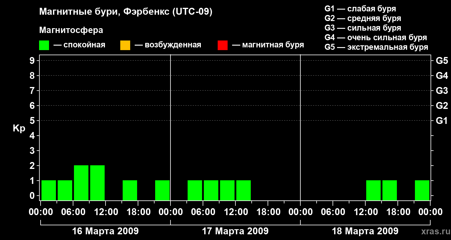Click the right-axis label G4
The width and height of the screenshot is (451, 240).
pos(442,76)
